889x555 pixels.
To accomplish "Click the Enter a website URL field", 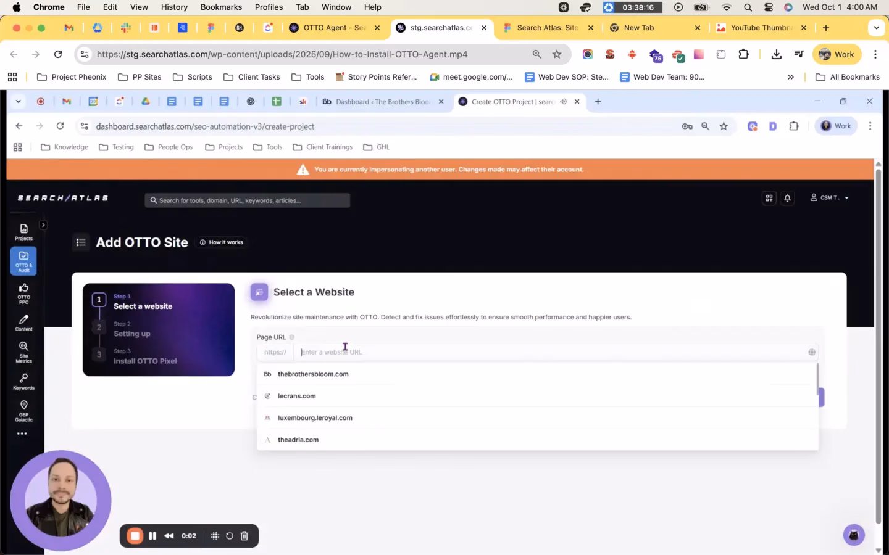I will coord(549,352).
